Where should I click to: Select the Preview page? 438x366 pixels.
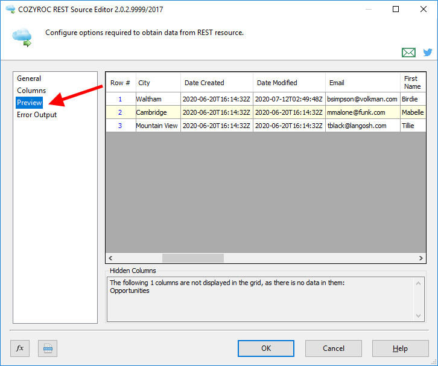(x=30, y=103)
